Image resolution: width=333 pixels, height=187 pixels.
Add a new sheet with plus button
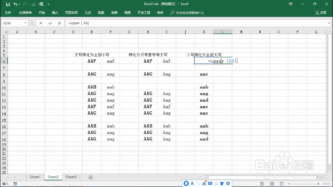tap(91, 177)
